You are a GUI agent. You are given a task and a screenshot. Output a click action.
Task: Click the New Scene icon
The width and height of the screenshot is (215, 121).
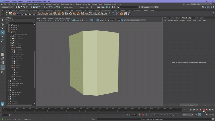(16, 7)
